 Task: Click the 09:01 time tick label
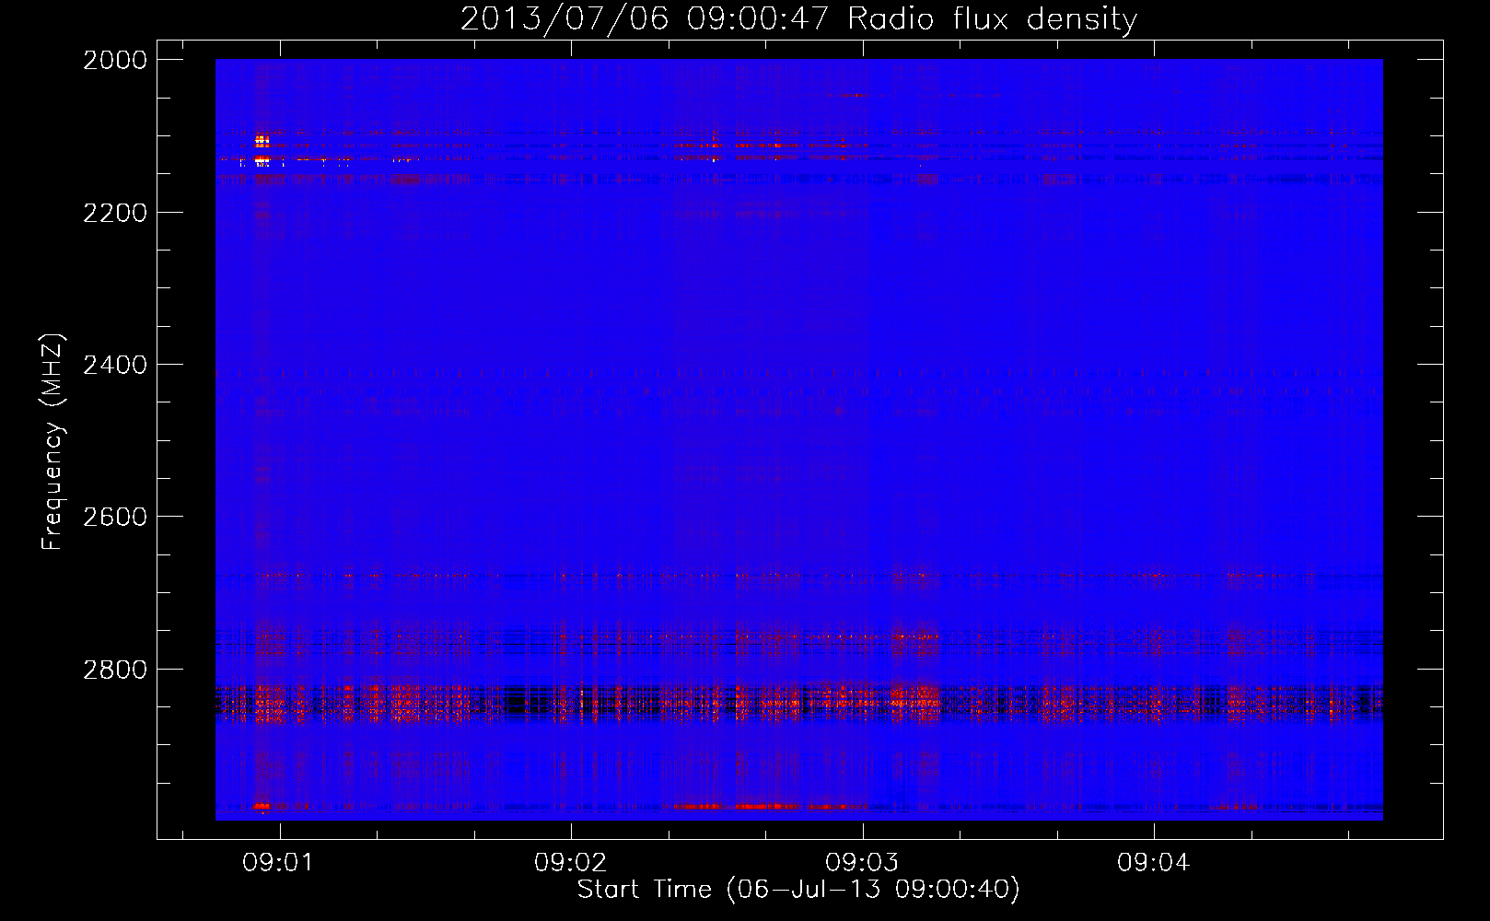tap(278, 863)
